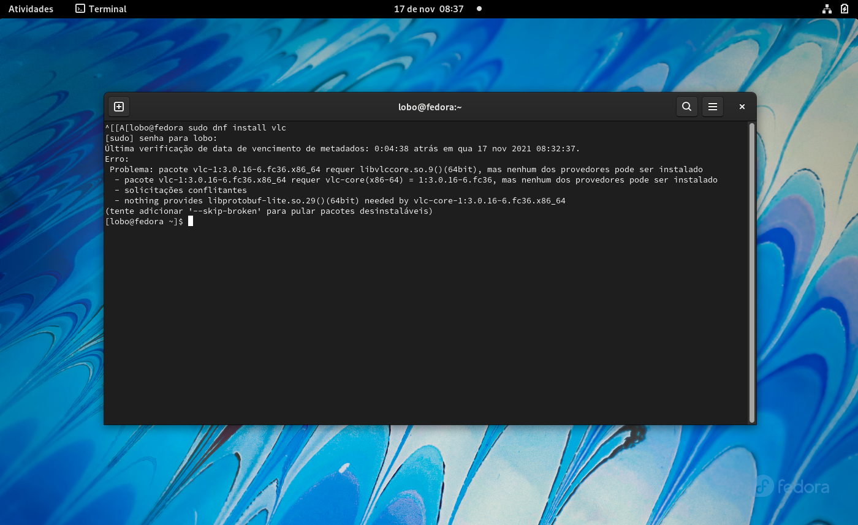Screen dimensions: 858x525
Task: Click the 'solicitações conflitantes' line
Action: (181, 191)
